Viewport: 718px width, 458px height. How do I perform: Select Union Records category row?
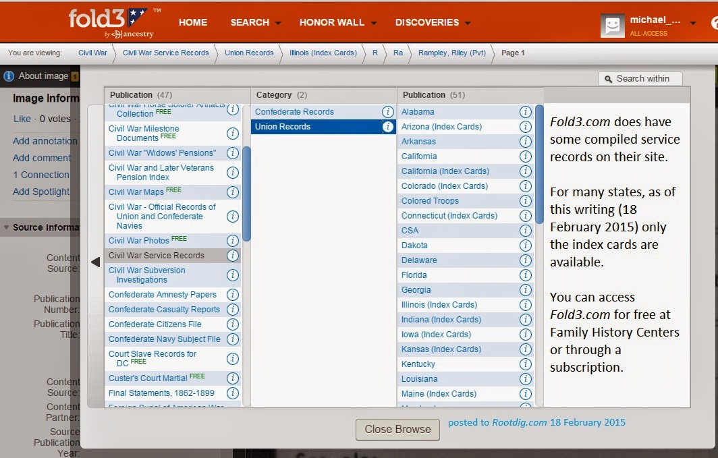(323, 127)
